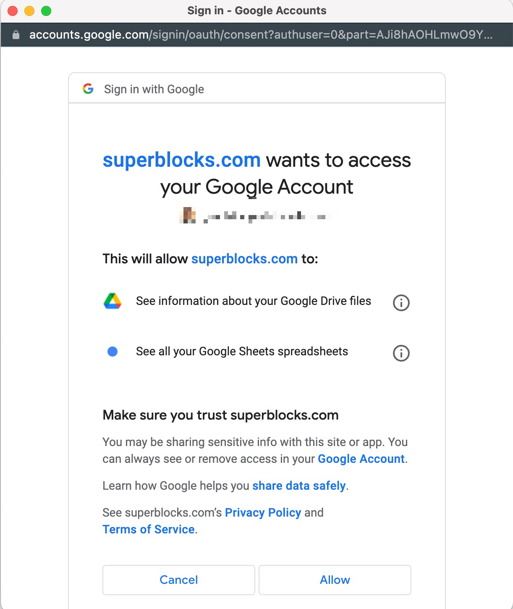Open info icon next to Drive files permission
This screenshot has width=513, height=609.
[400, 303]
